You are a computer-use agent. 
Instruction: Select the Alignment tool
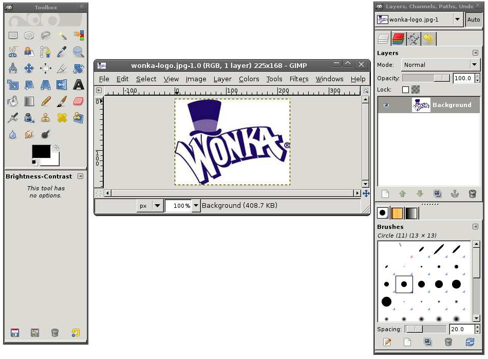pyautogui.click(x=45, y=68)
